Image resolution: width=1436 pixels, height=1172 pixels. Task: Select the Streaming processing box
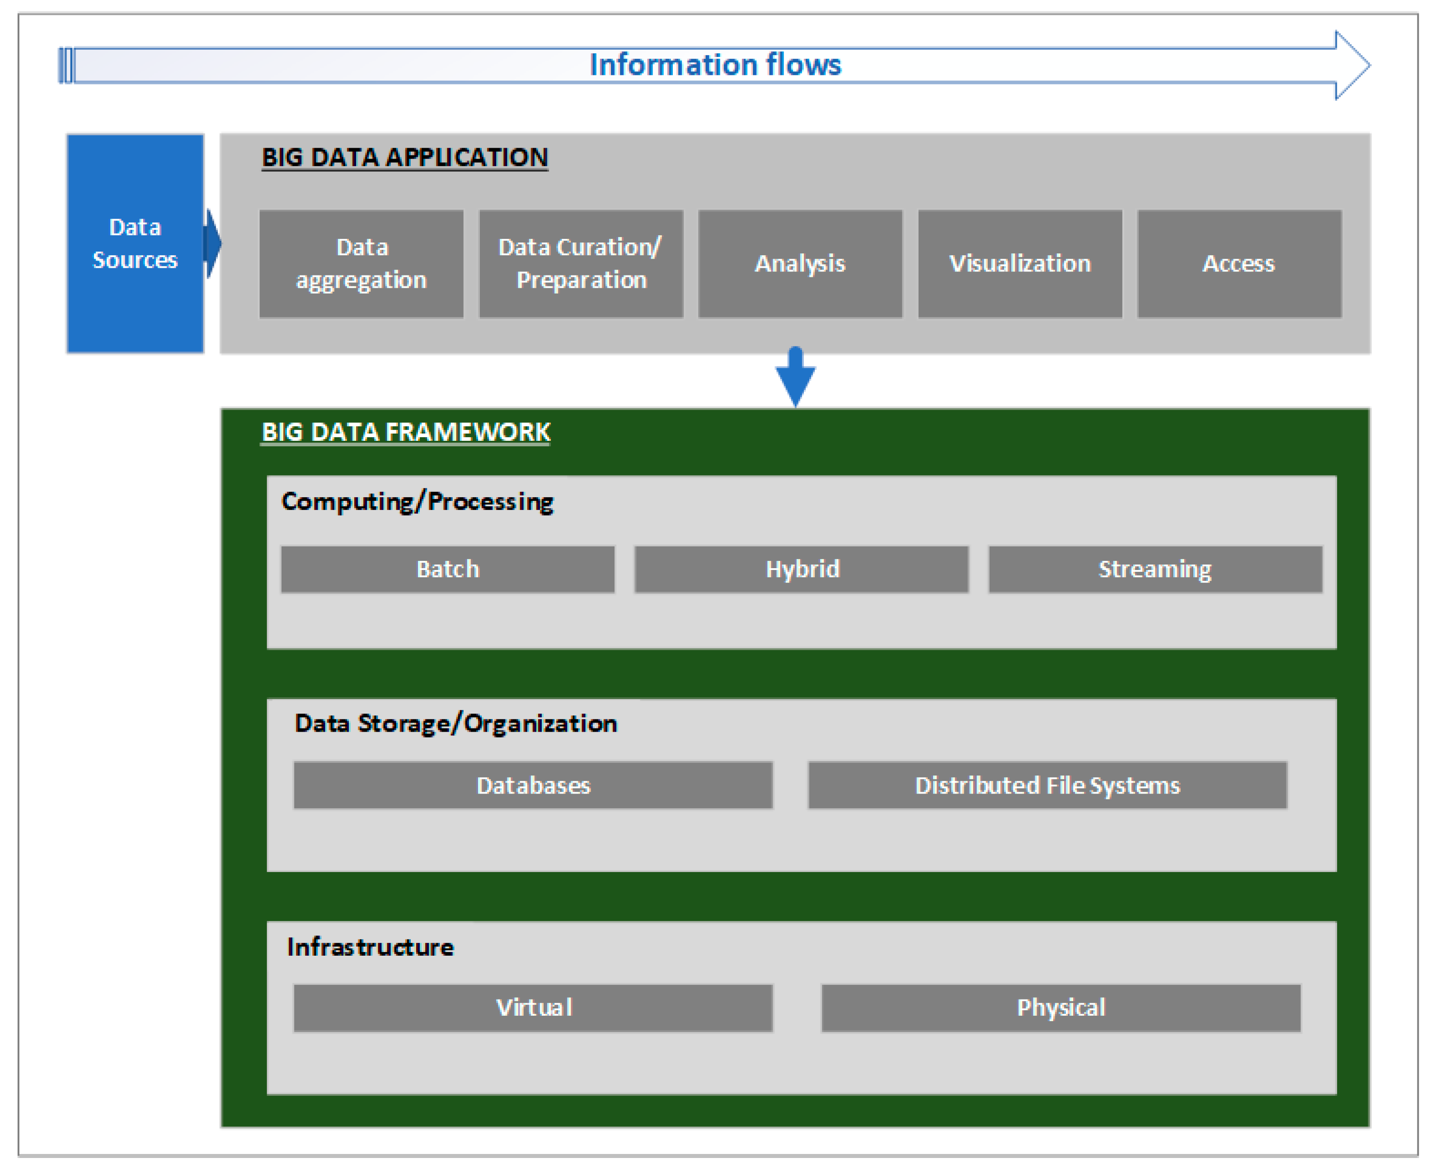[x=1156, y=570]
